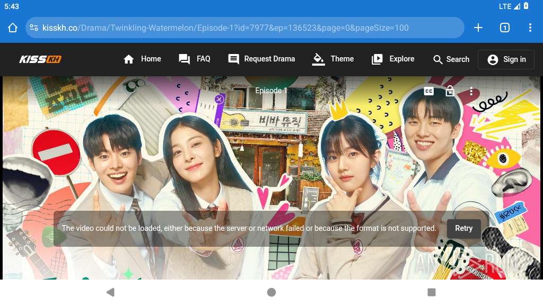Screen dimensions: 543x305
Task: Open browser three-dot overflow menu
Action: tap(530, 28)
